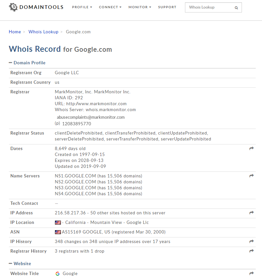This screenshot has width=262, height=278.
Task: Click the Google website title text
Action: click(x=70, y=274)
